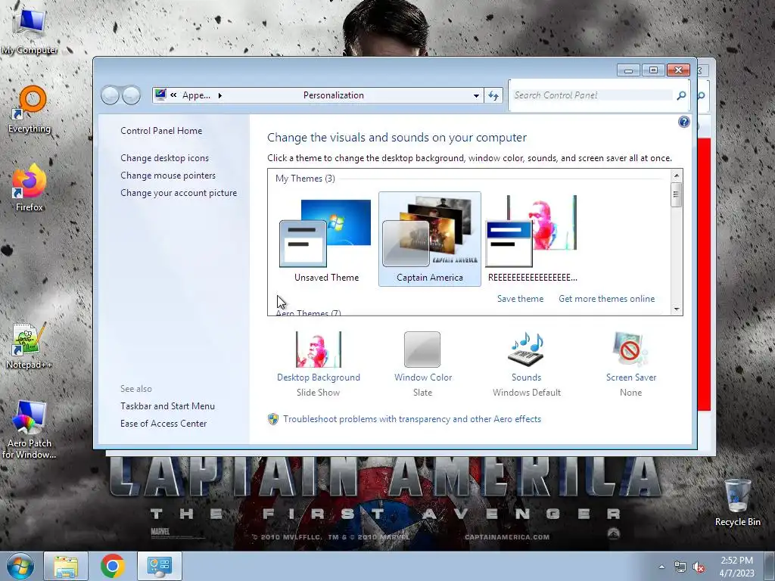The height and width of the screenshot is (581, 775).
Task: Open My Computer desktop icon
Action: tap(30, 30)
